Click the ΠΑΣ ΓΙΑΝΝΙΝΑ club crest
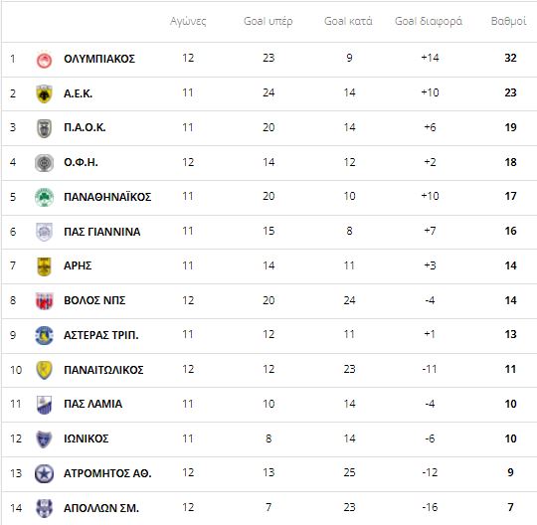The height and width of the screenshot is (525, 537). pyautogui.click(x=44, y=232)
